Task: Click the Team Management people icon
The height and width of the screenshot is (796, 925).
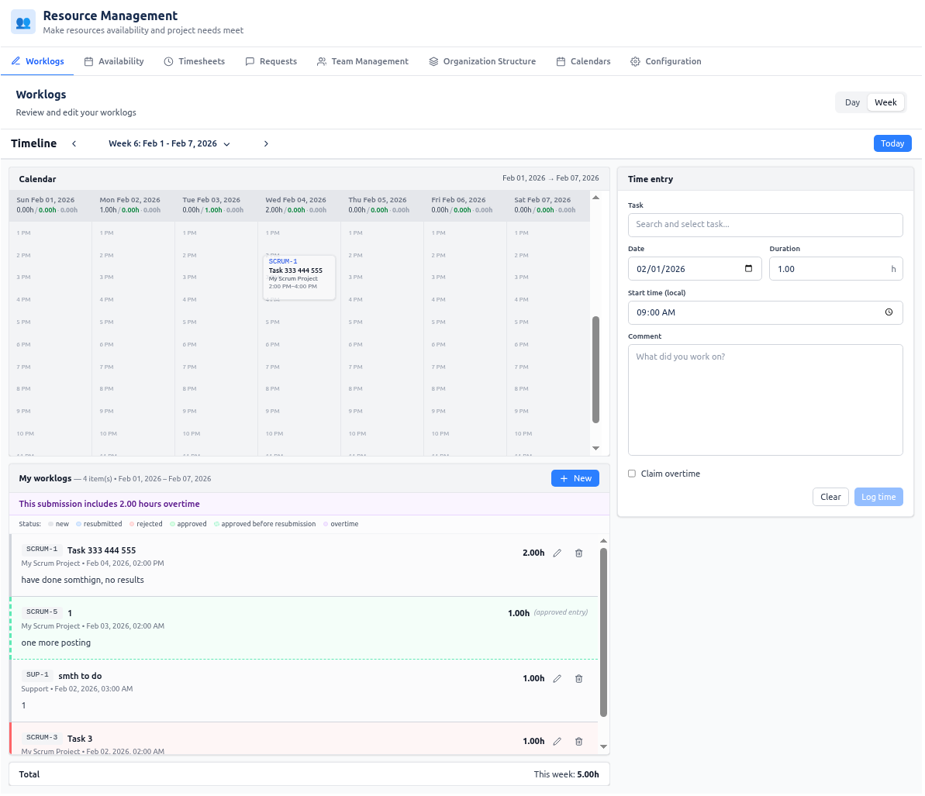Action: [321, 60]
